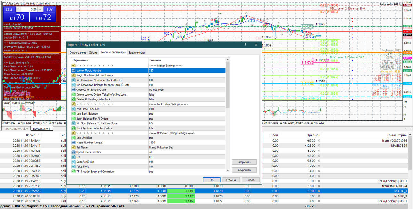Confirm settings with the OK button

pyautogui.click(x=212, y=180)
